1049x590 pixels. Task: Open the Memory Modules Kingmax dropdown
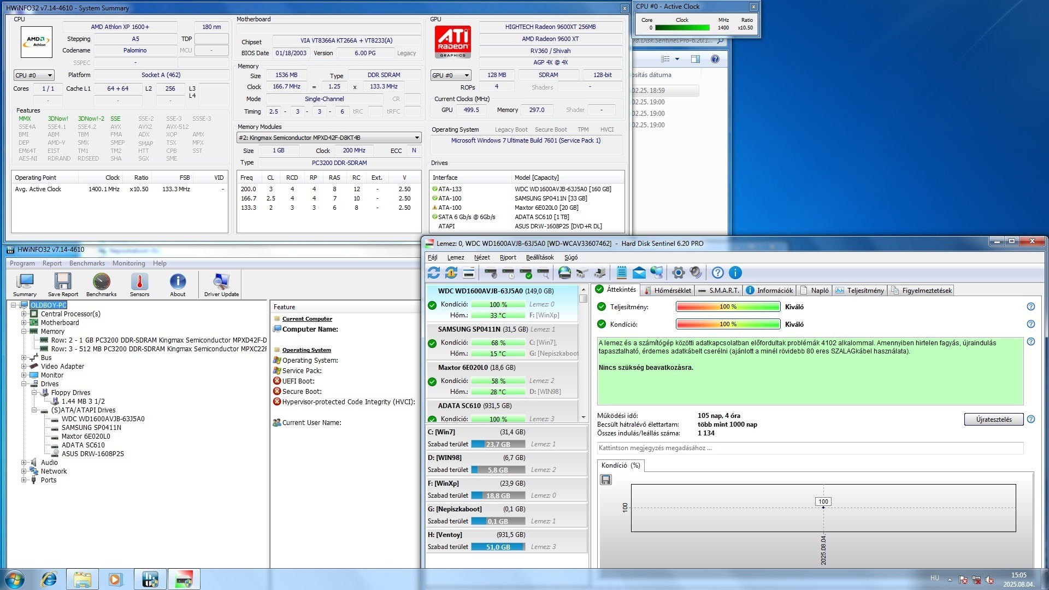click(x=328, y=138)
